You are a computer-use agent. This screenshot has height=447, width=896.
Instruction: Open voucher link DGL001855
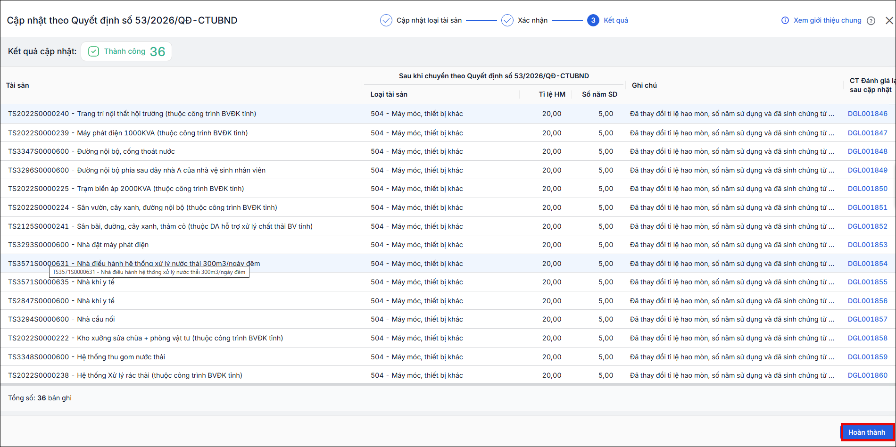click(868, 282)
